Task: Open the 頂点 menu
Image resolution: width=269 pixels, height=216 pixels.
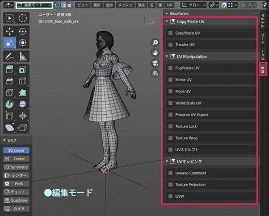Action: pyautogui.click(x=141, y=5)
